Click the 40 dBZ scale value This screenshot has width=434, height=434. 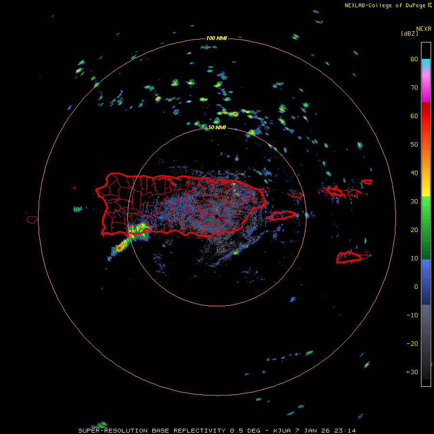(x=414, y=173)
